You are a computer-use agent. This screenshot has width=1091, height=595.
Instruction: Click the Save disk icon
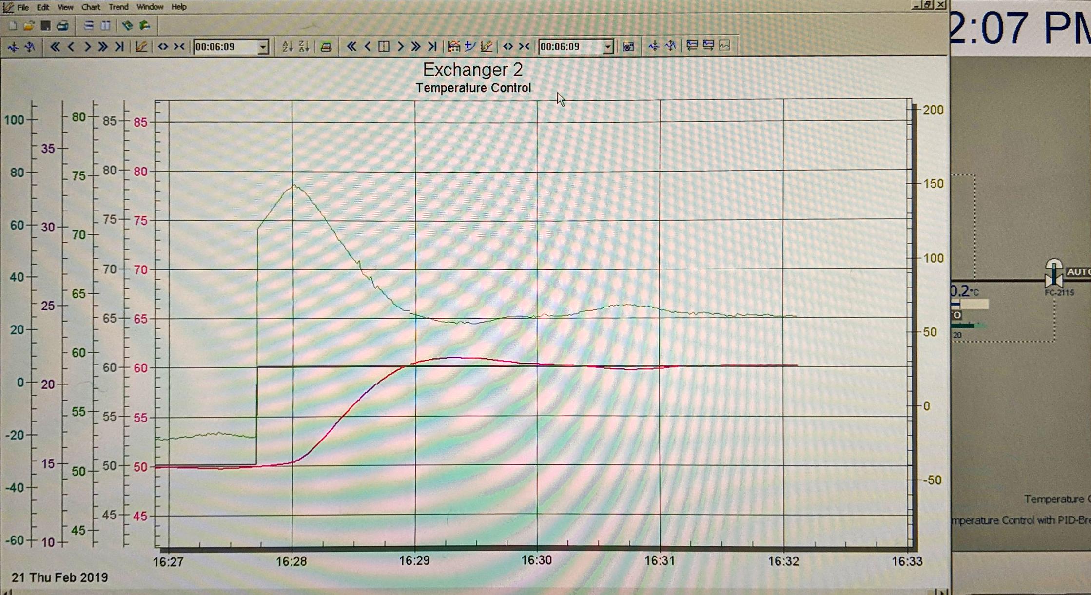click(46, 26)
